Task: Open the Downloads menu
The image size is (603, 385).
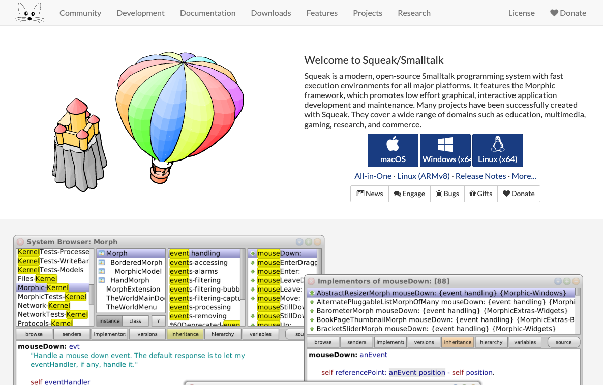Action: click(x=271, y=13)
